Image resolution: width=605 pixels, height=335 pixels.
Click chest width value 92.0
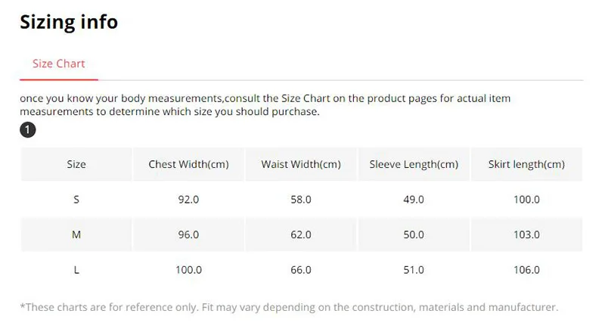[x=188, y=200]
